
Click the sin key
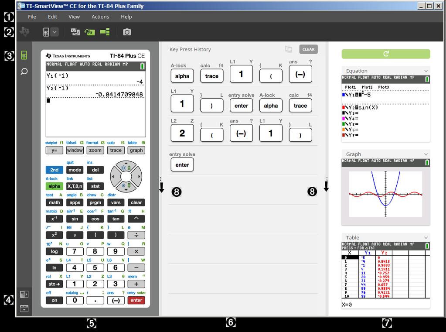75,219
